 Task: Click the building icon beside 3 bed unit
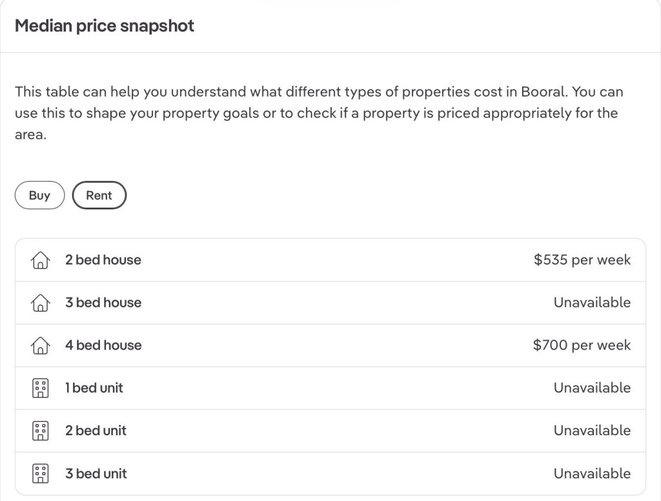41,474
